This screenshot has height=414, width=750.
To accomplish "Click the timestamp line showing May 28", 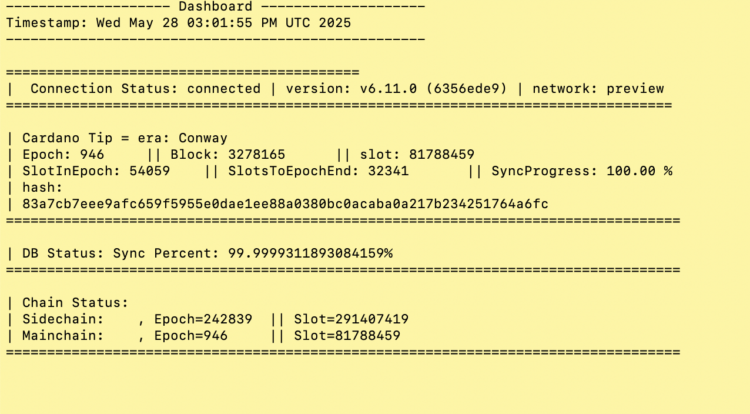I will point(179,23).
